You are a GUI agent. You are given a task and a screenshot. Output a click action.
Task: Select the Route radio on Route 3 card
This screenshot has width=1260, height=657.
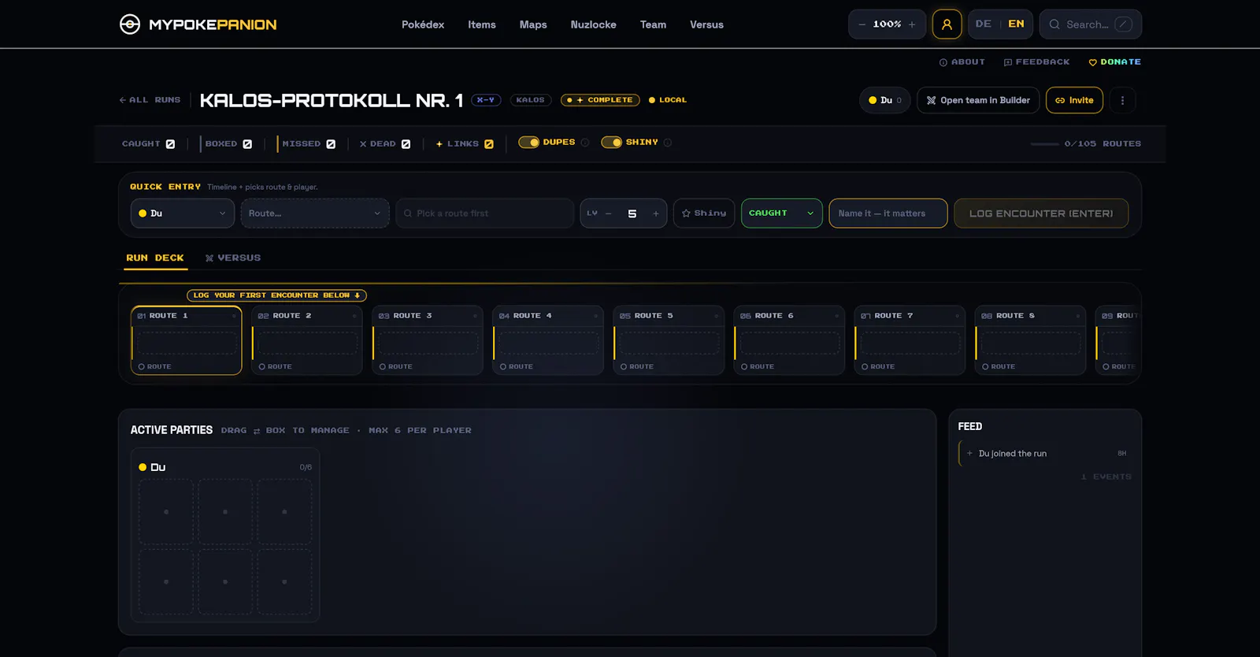383,367
